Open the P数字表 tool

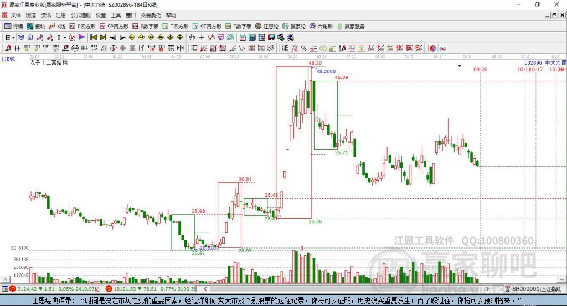click(x=146, y=27)
